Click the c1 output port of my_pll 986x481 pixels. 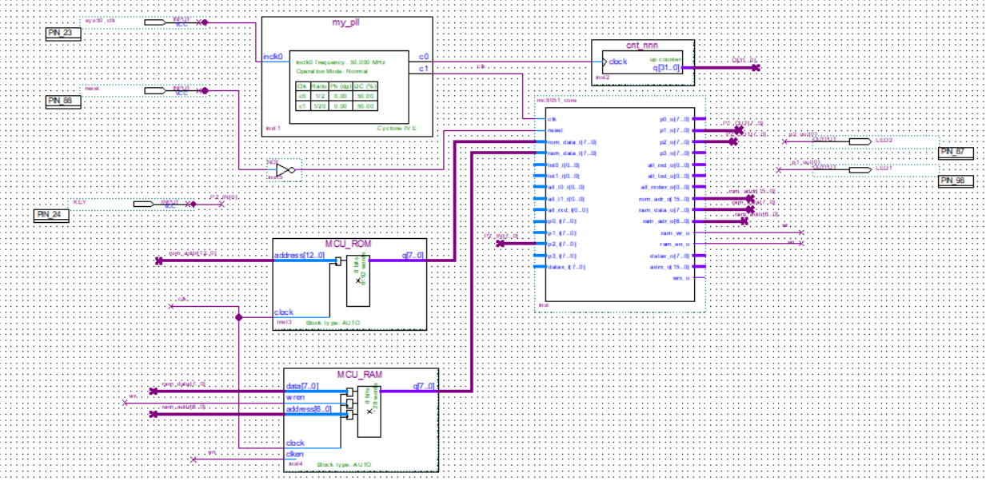(424, 69)
